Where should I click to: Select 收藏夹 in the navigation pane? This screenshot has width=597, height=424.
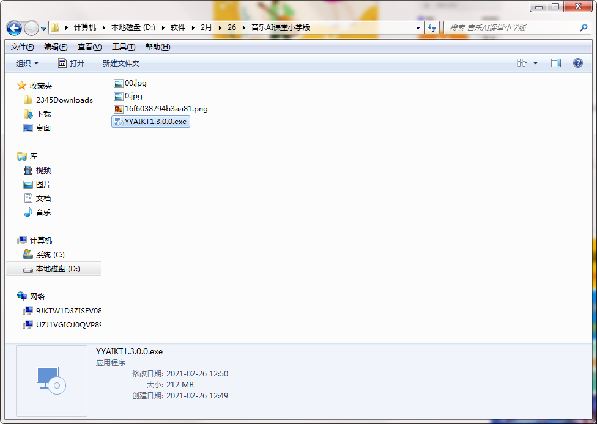41,86
